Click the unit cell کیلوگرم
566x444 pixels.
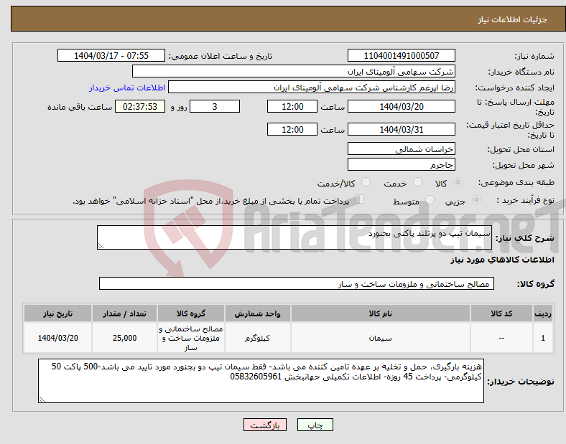click(257, 338)
